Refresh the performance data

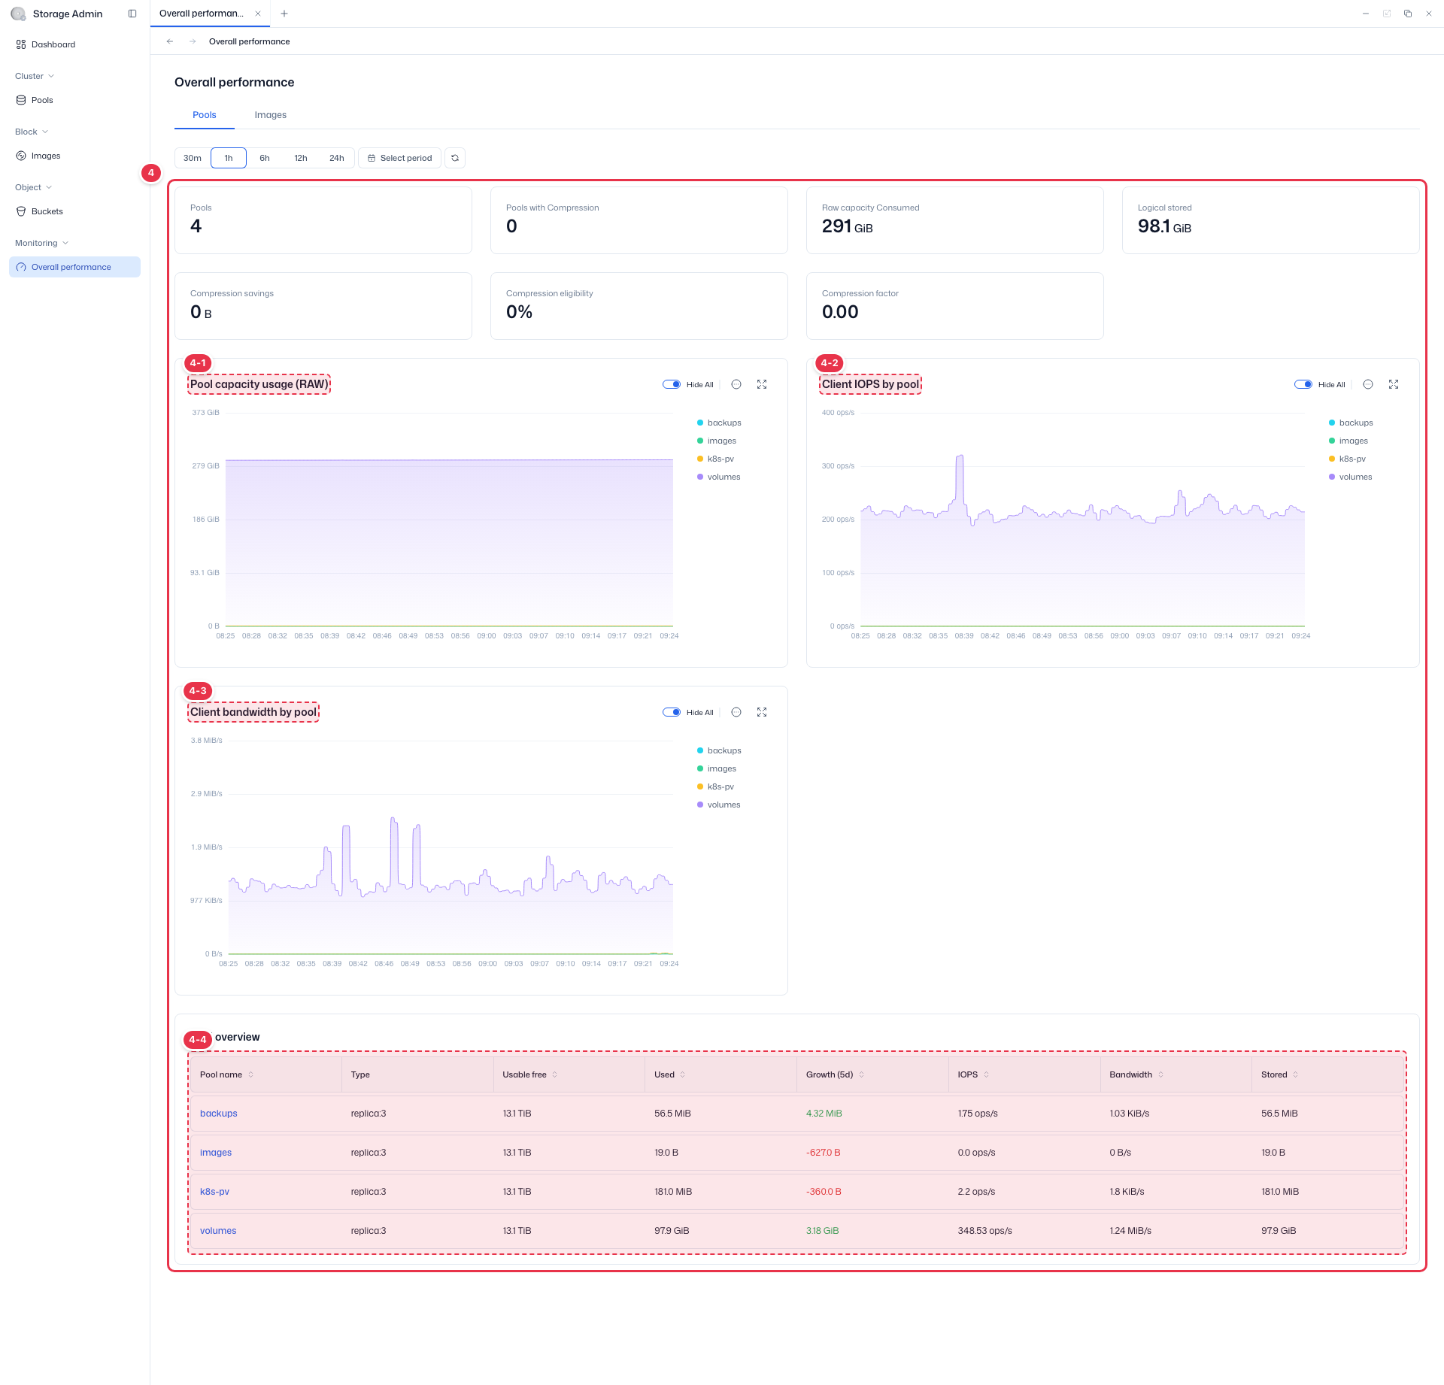455,158
